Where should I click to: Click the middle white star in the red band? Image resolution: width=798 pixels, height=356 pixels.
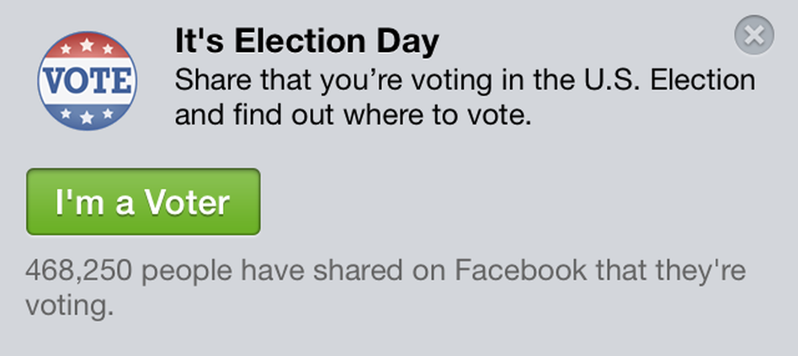coord(87,45)
